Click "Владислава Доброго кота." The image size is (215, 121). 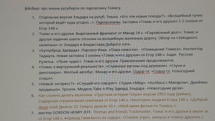(107, 44)
